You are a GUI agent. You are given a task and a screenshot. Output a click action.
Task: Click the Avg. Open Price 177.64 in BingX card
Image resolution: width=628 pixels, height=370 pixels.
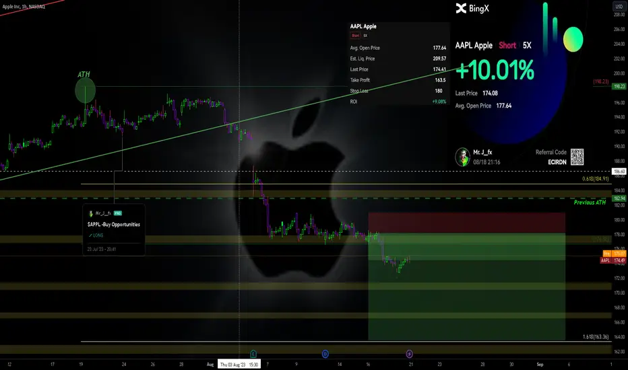point(483,106)
